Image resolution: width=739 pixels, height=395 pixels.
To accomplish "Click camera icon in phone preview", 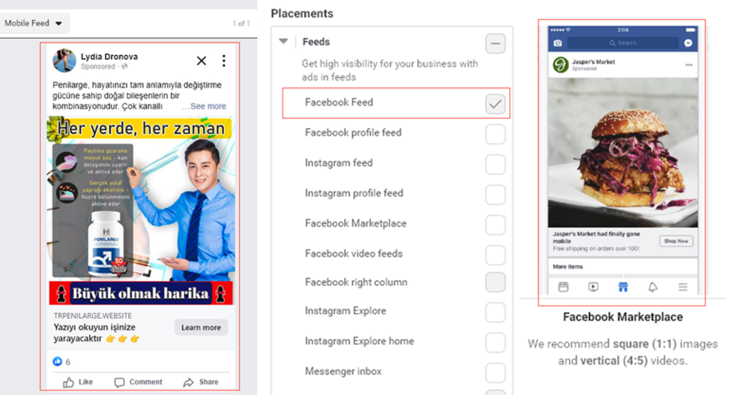I will (558, 43).
